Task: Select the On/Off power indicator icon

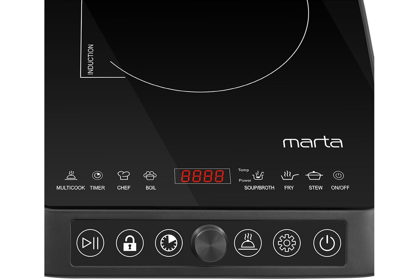Action: point(338,175)
